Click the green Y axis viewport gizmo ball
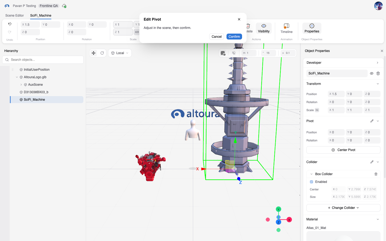The image size is (386, 241). pos(279,209)
